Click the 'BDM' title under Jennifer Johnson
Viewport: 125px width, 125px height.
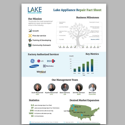click(x=79, y=94)
